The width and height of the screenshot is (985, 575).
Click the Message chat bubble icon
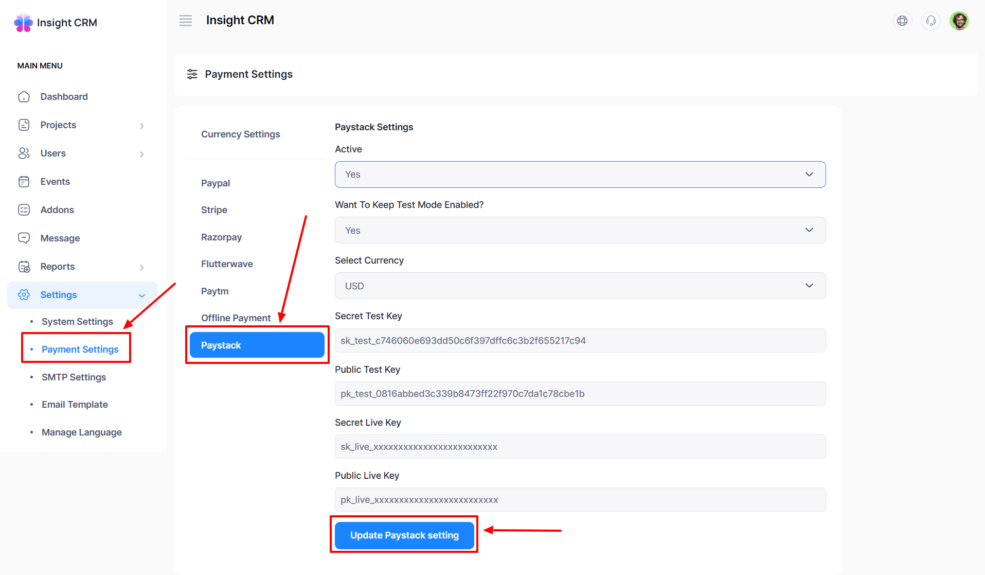(x=24, y=238)
